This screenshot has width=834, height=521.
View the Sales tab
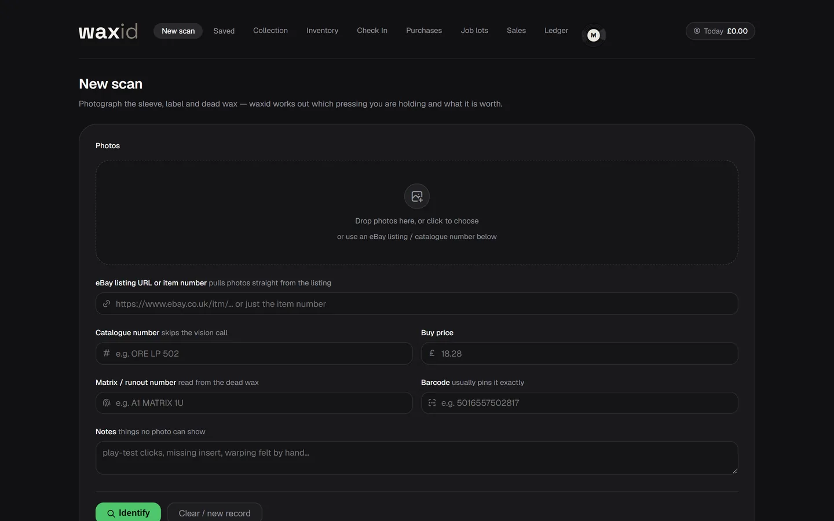coord(516,31)
